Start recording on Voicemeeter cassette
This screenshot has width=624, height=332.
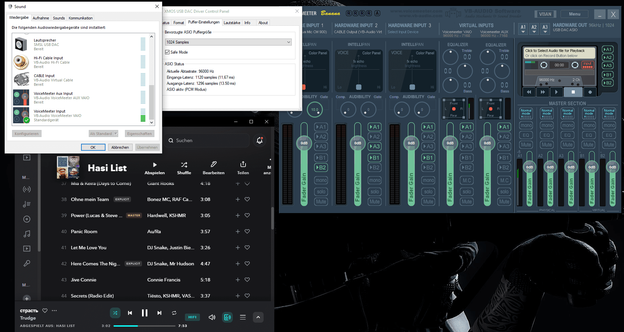pos(590,92)
